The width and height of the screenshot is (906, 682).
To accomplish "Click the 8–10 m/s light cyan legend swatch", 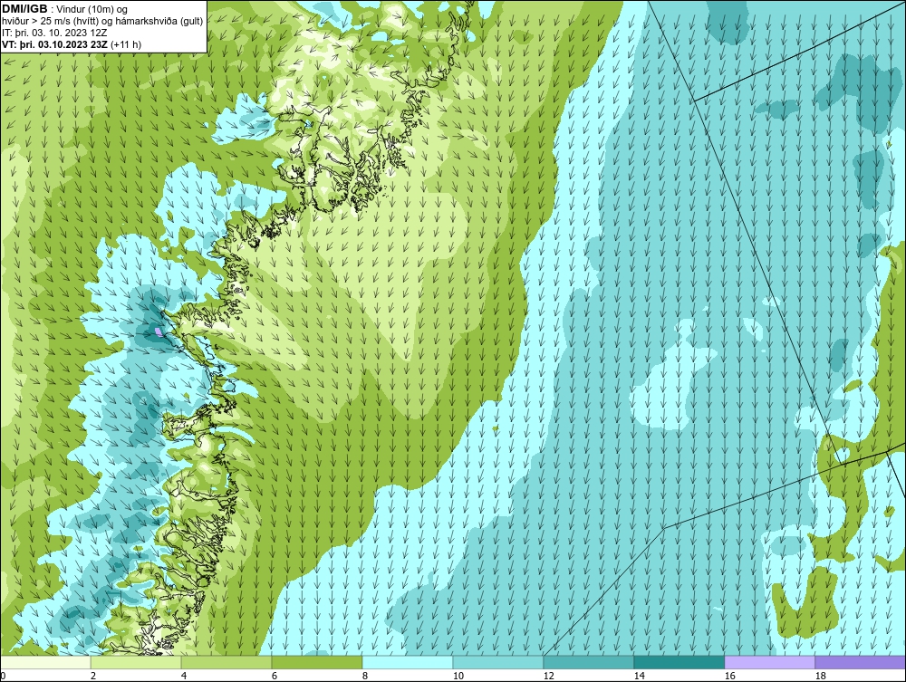I will coord(408,662).
